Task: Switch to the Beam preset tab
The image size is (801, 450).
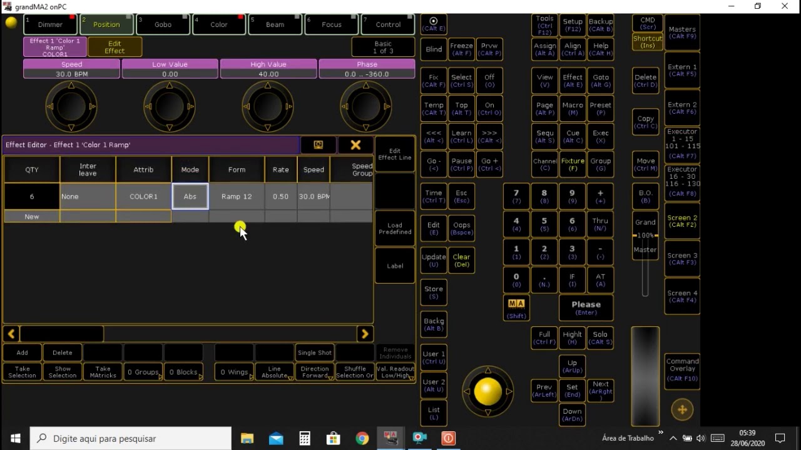Action: coord(275,24)
